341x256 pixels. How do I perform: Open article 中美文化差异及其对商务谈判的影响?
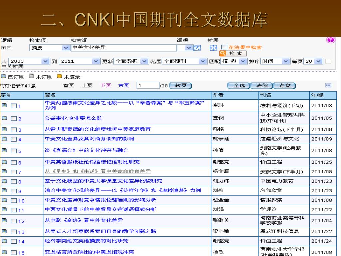coord(89,139)
